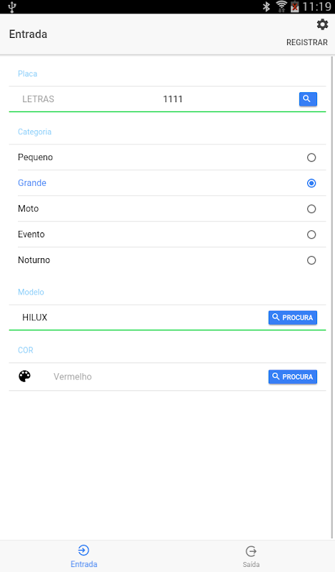The height and width of the screenshot is (572, 335).
Task: Tap REGISTRAR in the header
Action: pyautogui.click(x=307, y=42)
